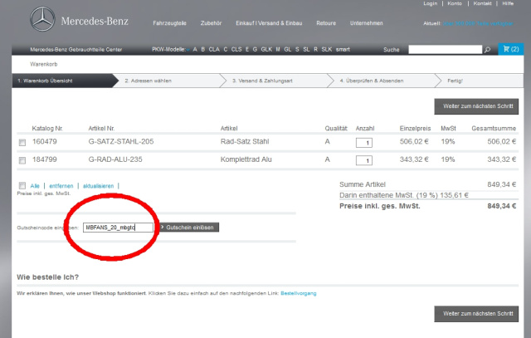Select the CLS model link
Viewport: 531px width, 338px height.
point(236,50)
